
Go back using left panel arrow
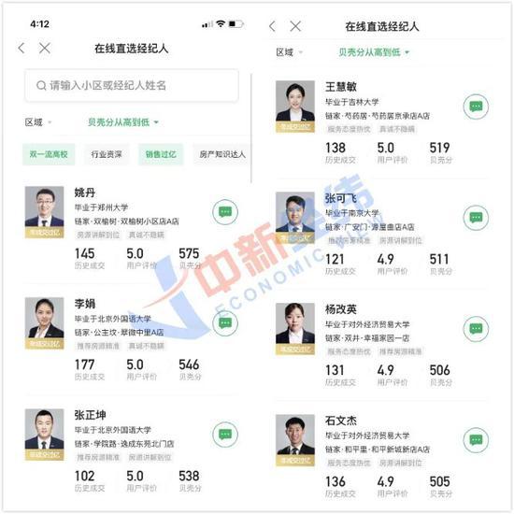point(21,49)
